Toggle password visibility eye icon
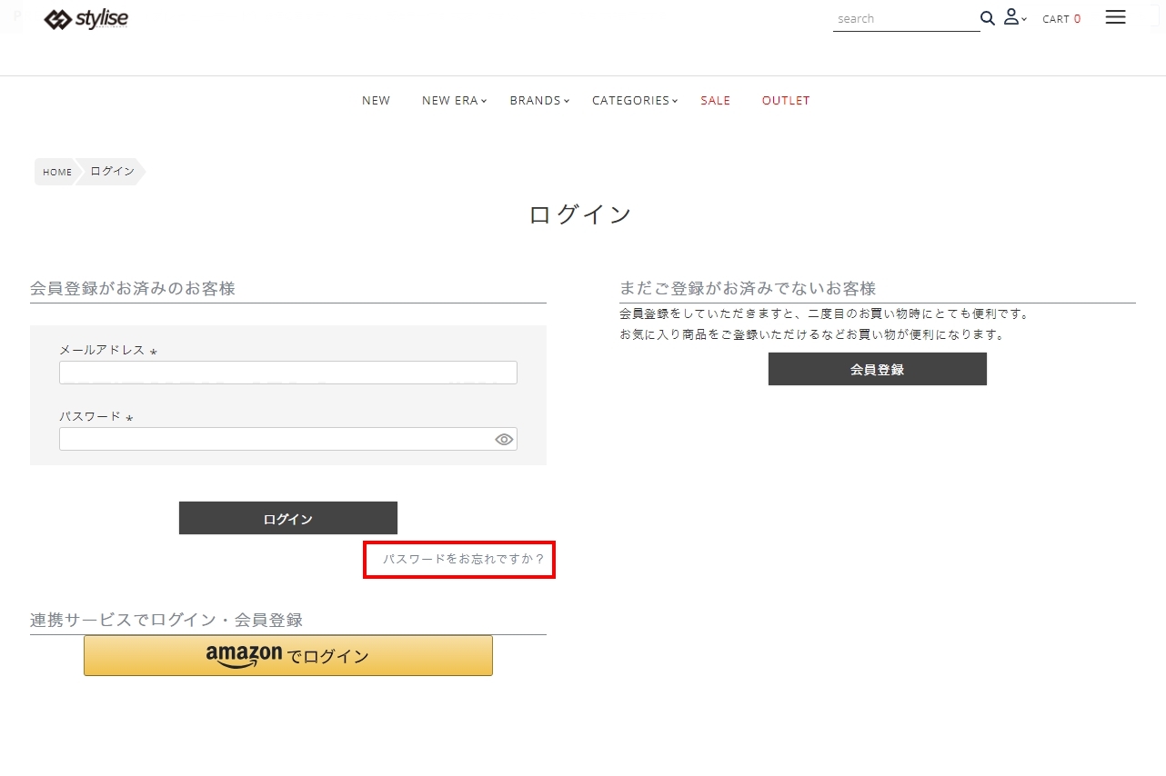The height and width of the screenshot is (776, 1166). (x=504, y=440)
